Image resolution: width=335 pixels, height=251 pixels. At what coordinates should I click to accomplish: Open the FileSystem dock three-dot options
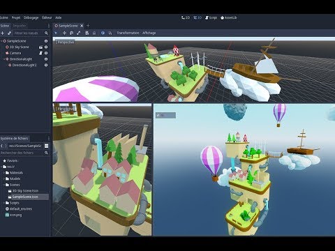[49, 139]
